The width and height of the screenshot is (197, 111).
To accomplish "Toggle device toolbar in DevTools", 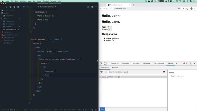I will (x=105, y=64).
